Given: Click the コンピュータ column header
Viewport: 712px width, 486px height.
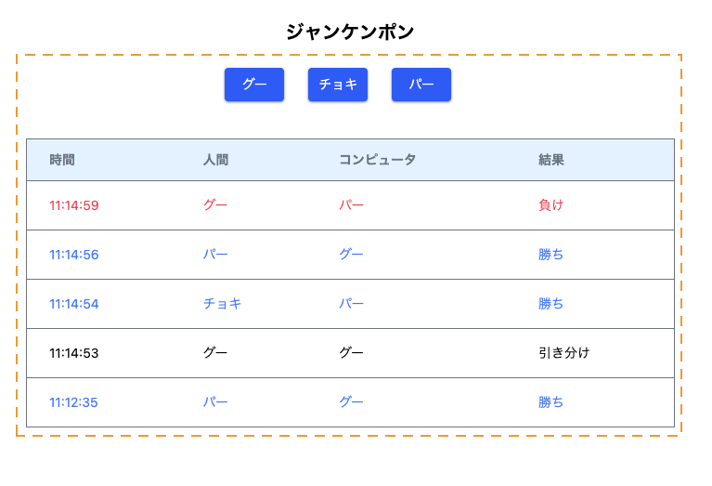Looking at the screenshot, I should coord(377,160).
